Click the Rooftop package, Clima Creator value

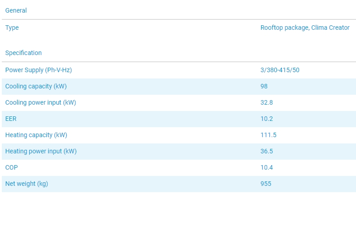[304, 28]
